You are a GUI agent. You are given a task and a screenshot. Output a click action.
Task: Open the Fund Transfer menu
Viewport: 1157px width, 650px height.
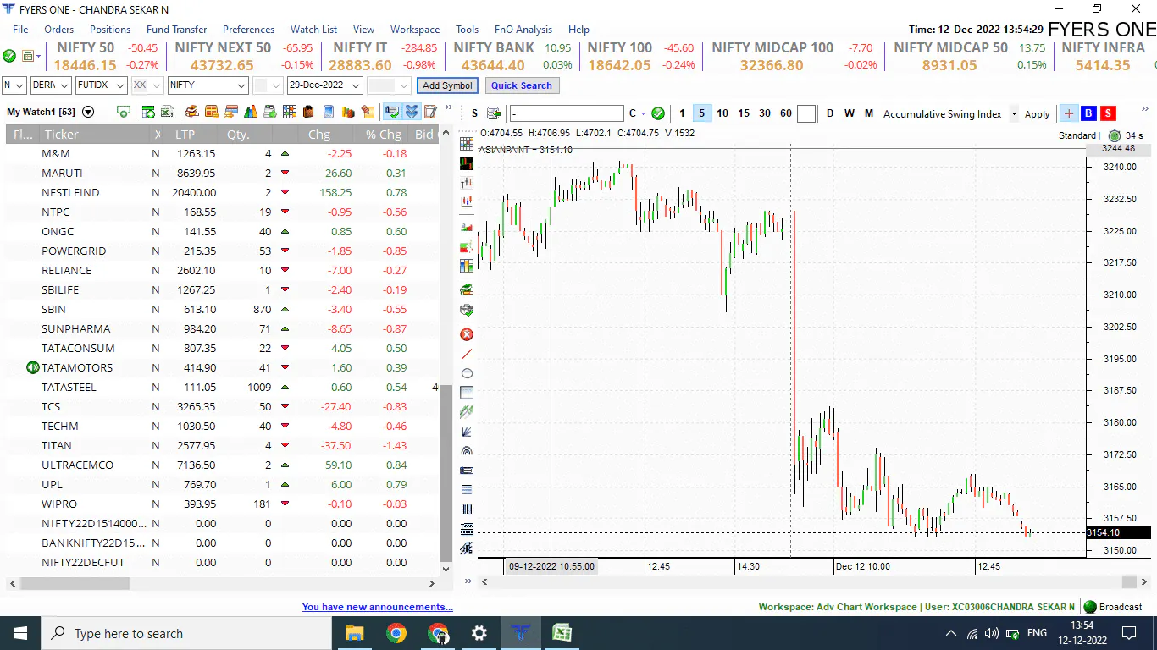point(177,29)
